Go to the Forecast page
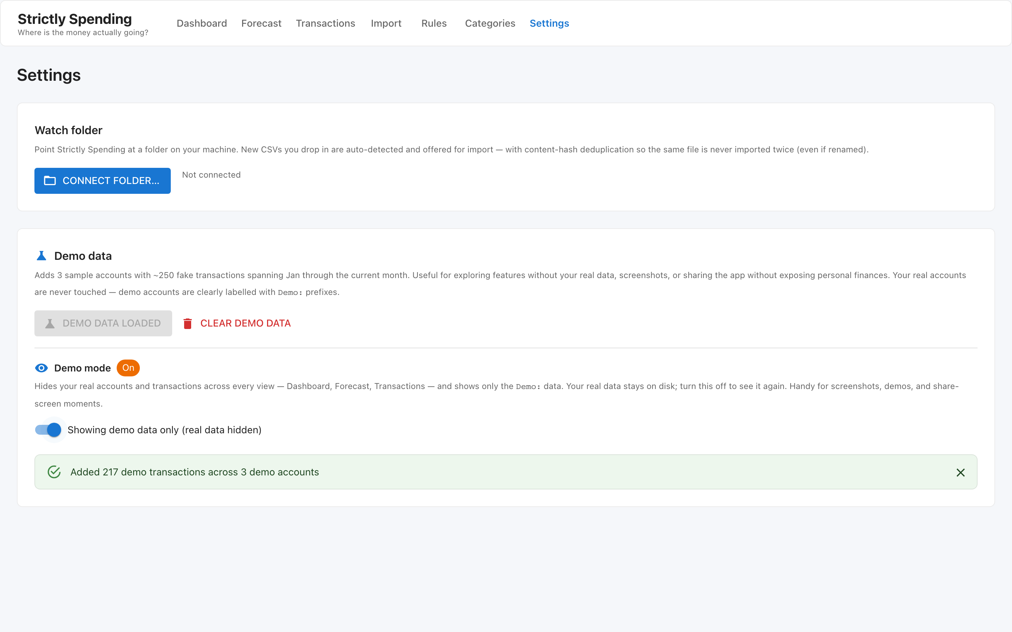This screenshot has width=1012, height=632. [261, 24]
